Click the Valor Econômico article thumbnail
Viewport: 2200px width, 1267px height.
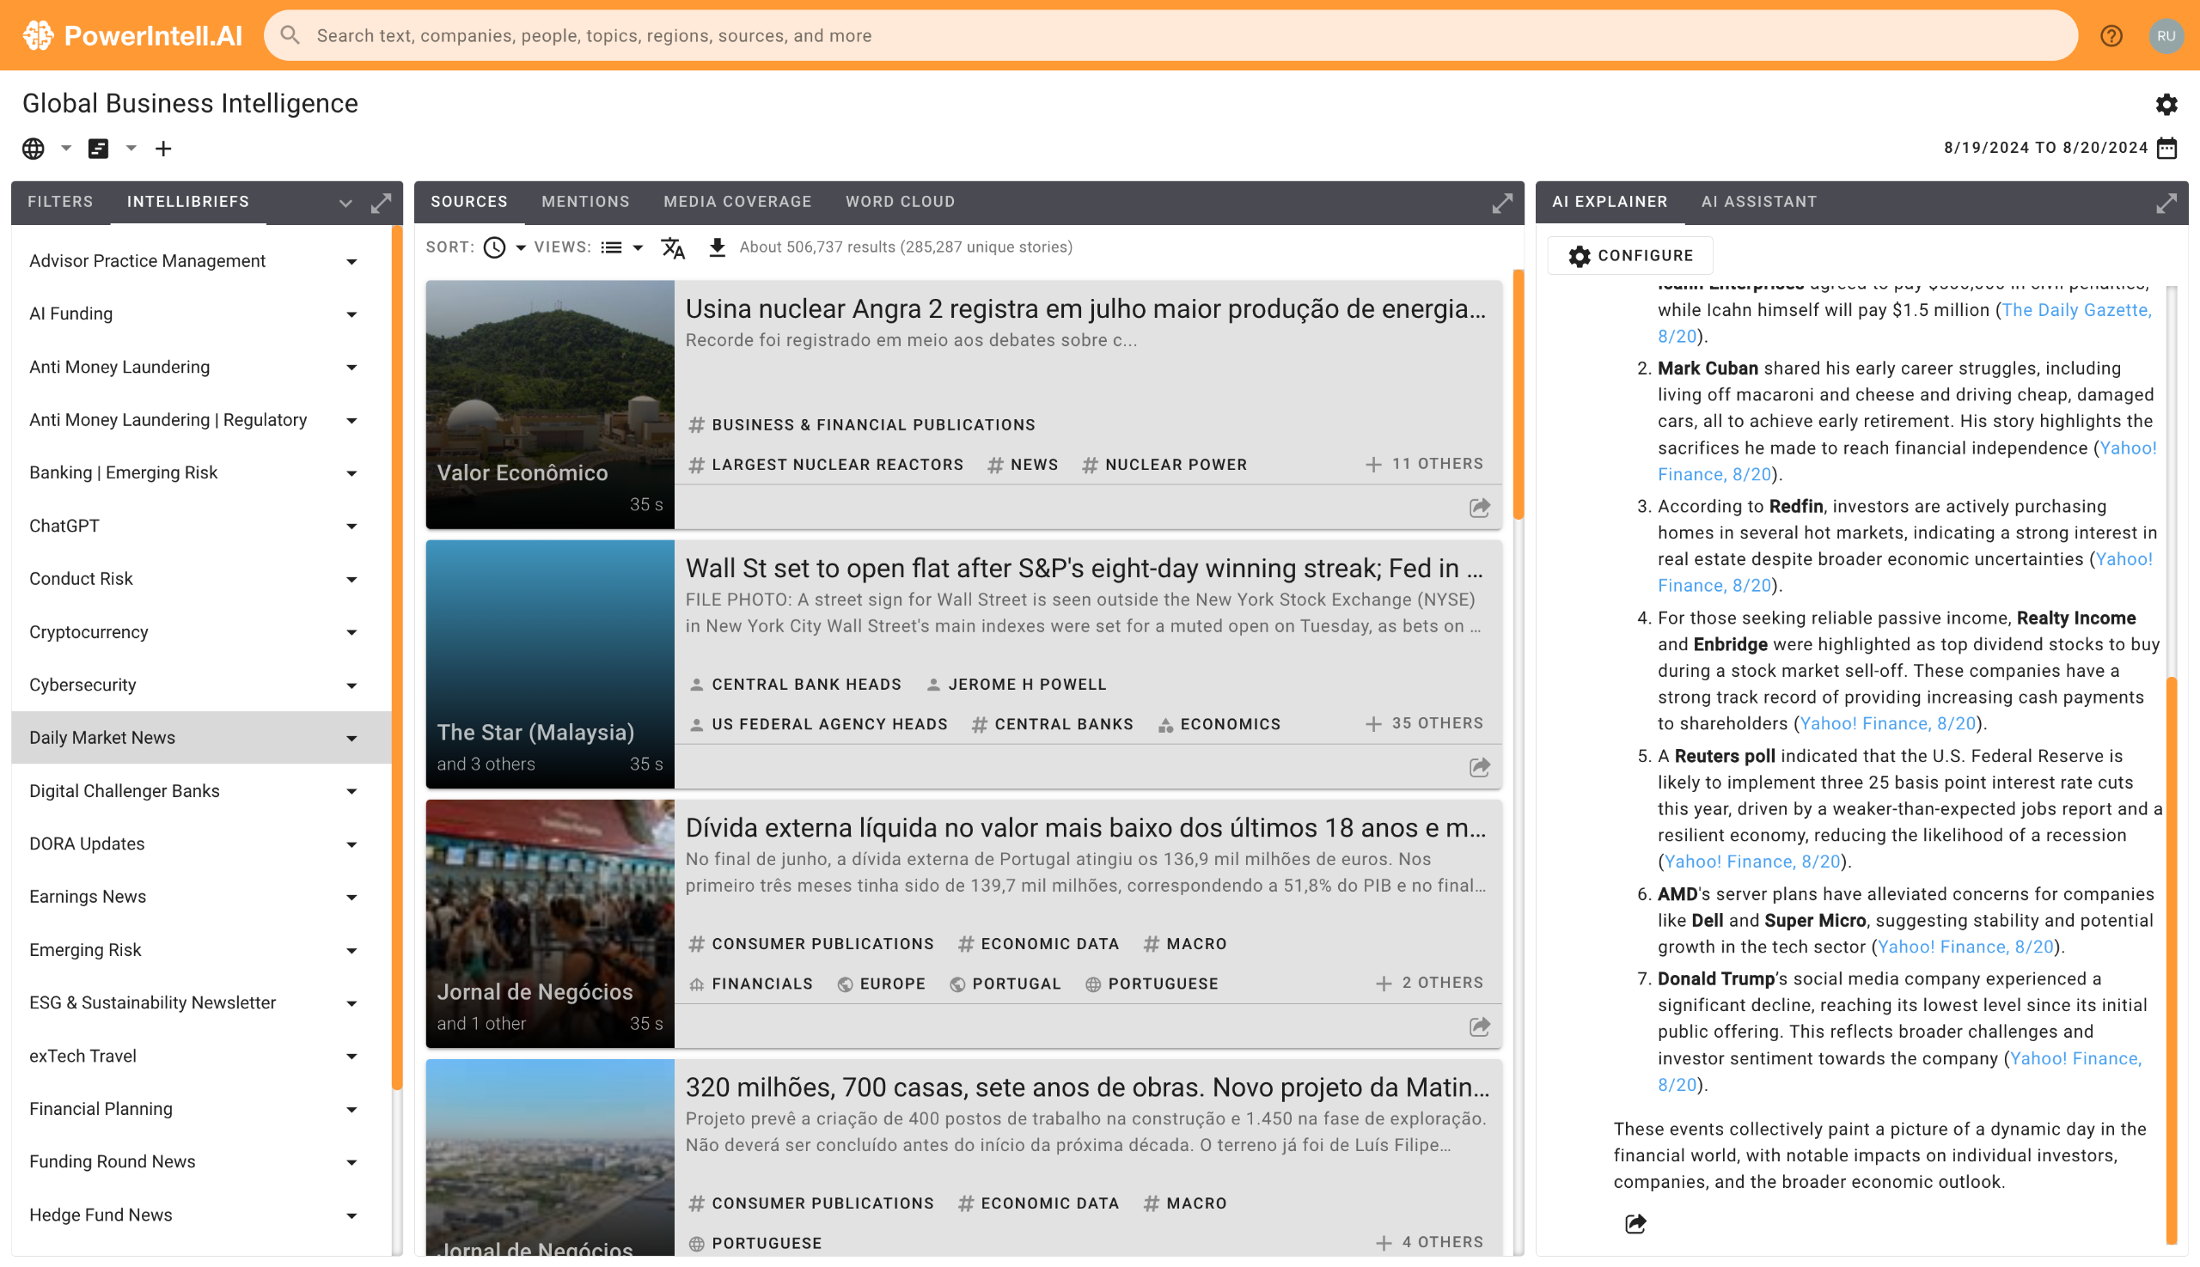click(x=549, y=404)
